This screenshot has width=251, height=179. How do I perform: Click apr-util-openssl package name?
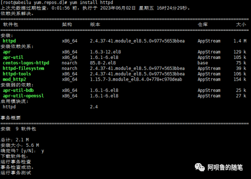[x=24, y=96]
